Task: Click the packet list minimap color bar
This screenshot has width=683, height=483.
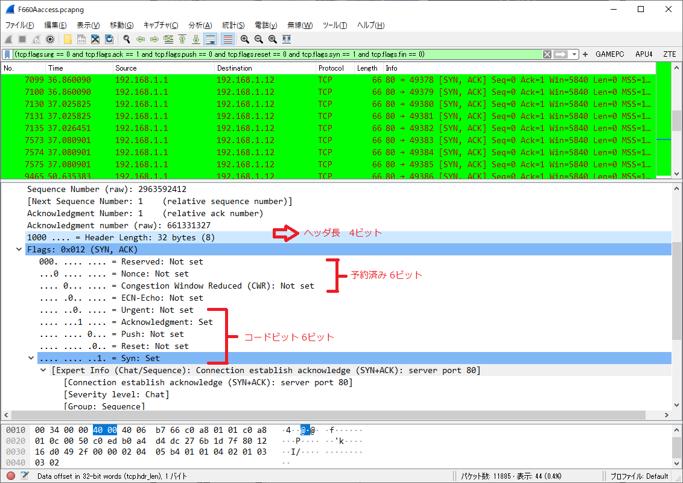Action: (664, 120)
